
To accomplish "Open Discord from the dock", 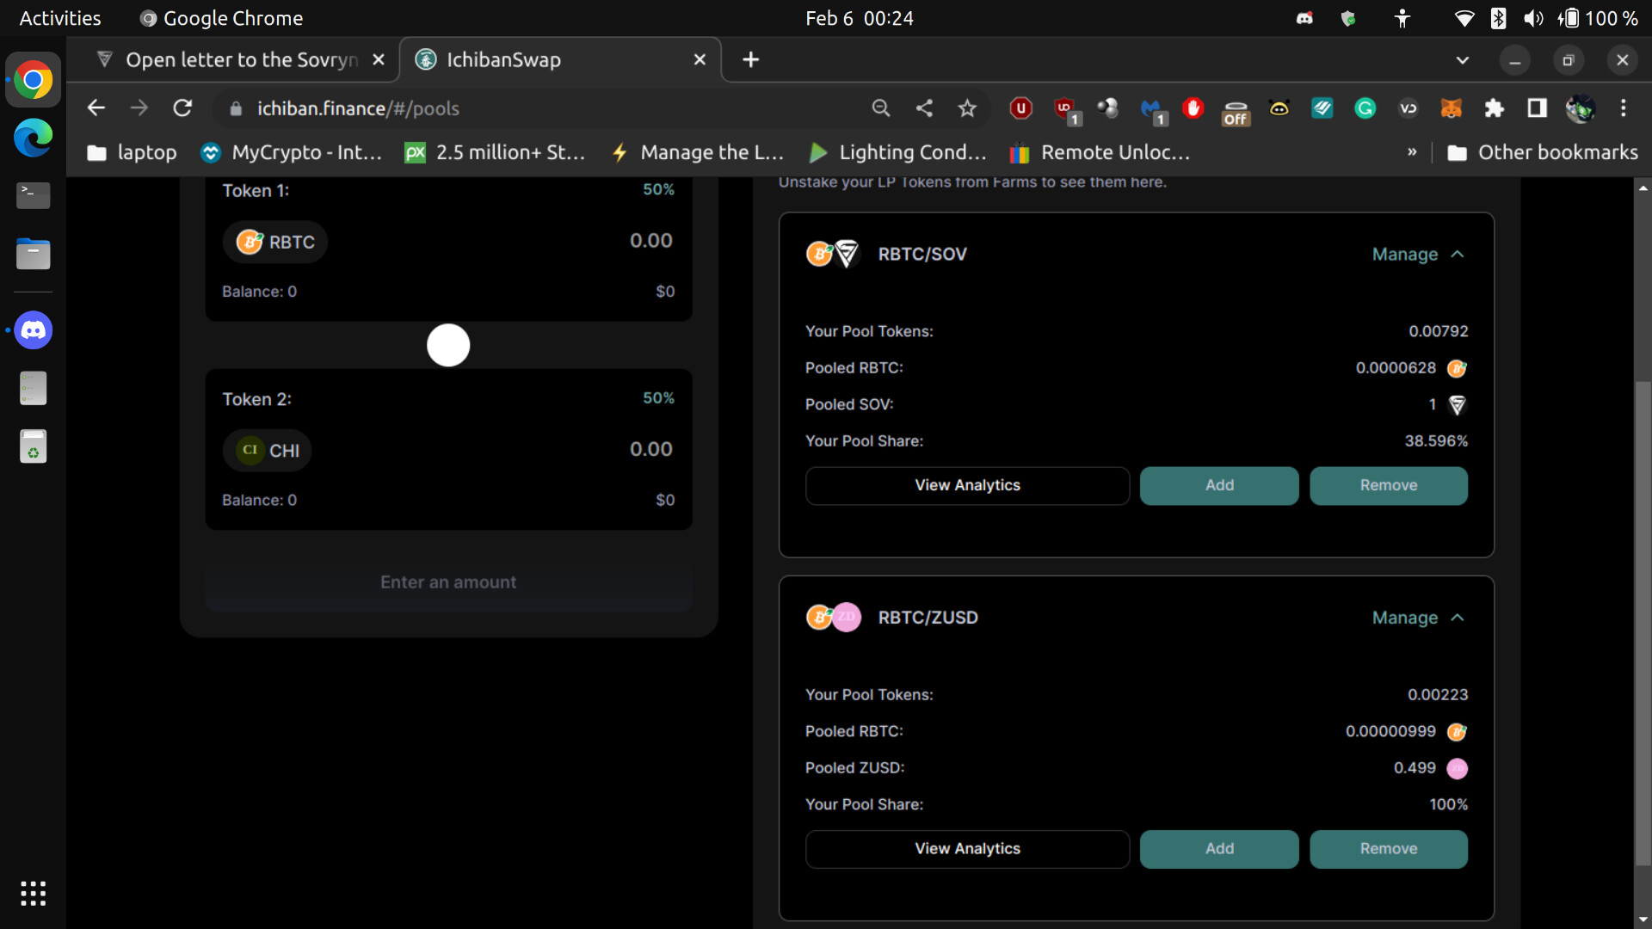I will click(x=33, y=330).
